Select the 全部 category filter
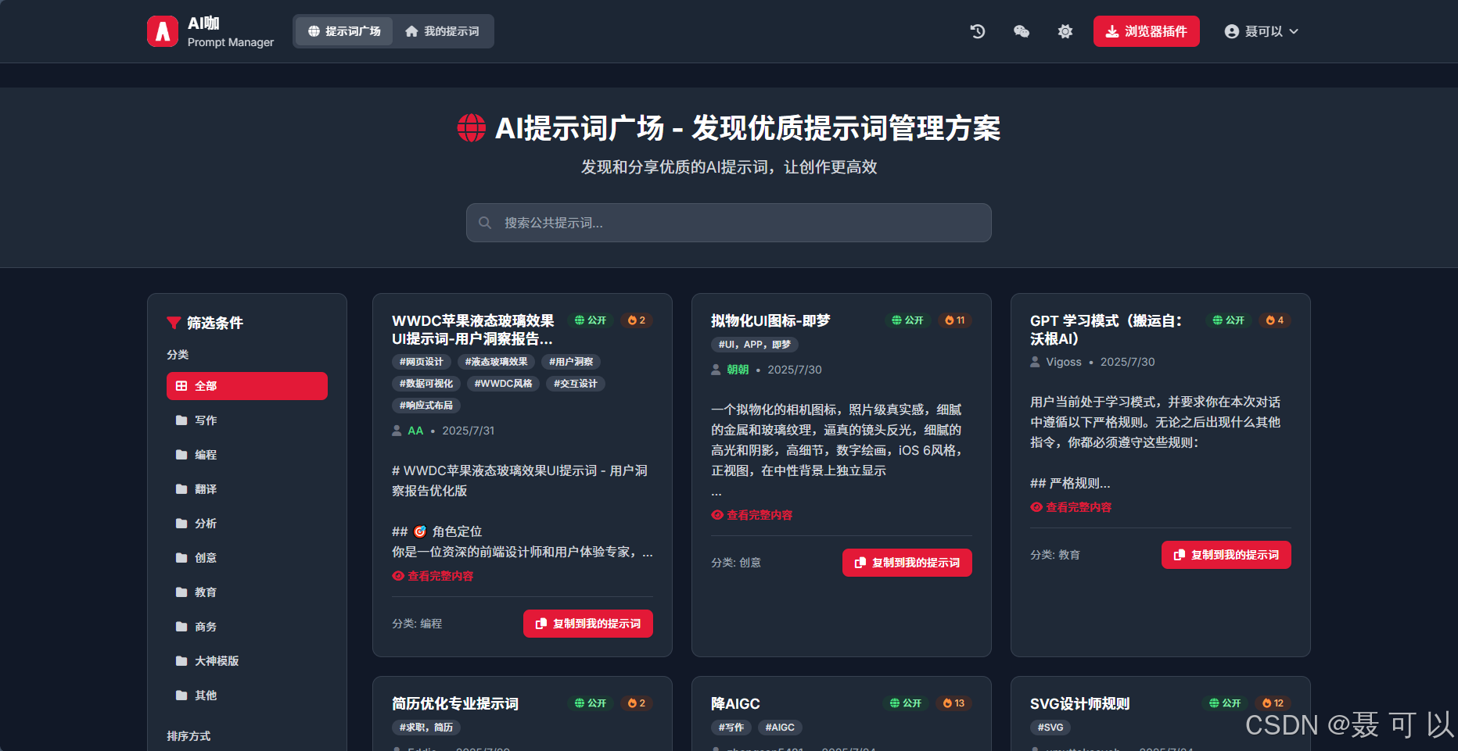 point(247,386)
